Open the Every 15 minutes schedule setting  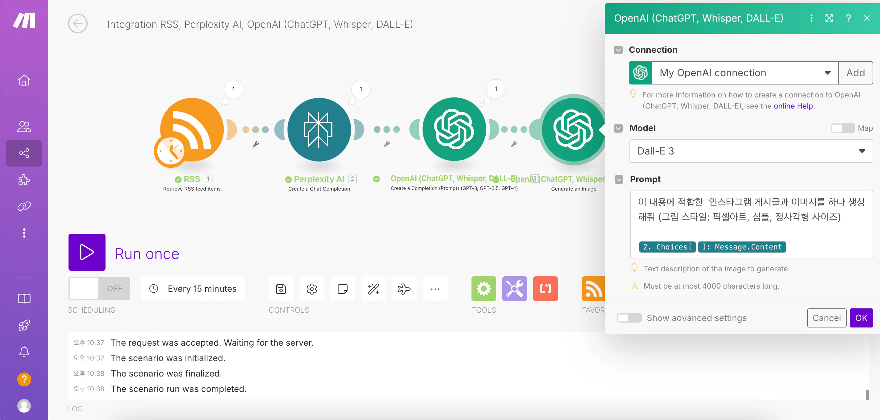click(x=193, y=289)
